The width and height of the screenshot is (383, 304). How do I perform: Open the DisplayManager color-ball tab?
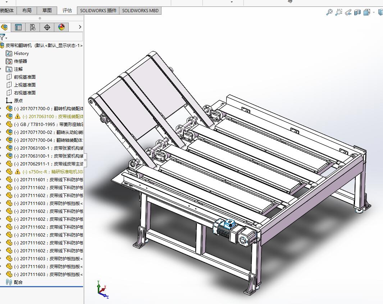61,27
